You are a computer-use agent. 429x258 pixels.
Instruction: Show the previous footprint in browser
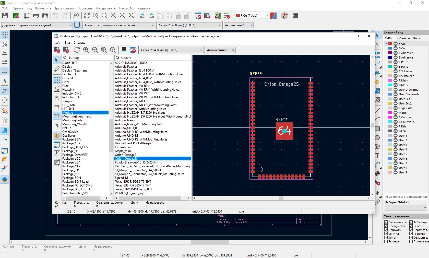(x=57, y=50)
